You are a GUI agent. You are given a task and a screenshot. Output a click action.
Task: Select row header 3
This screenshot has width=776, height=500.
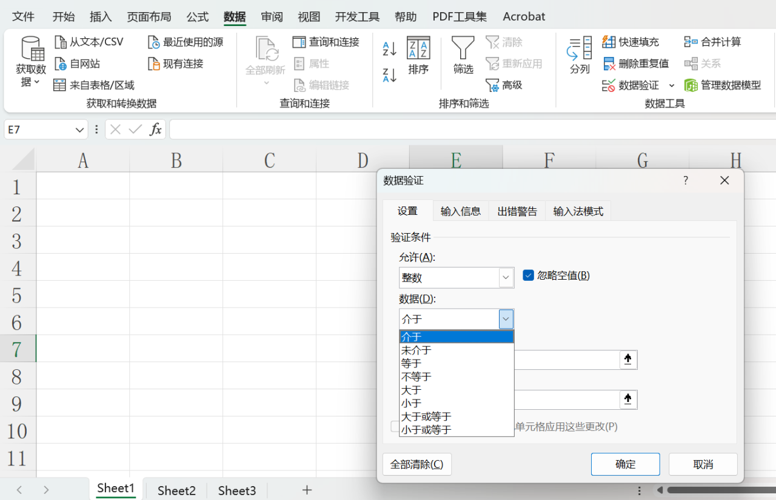pyautogui.click(x=18, y=241)
